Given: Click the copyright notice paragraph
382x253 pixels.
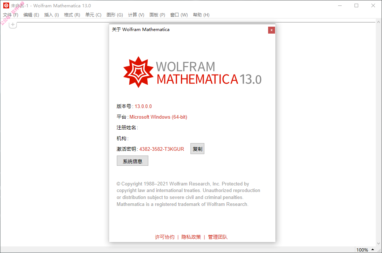Looking at the screenshot, I should pos(188,194).
